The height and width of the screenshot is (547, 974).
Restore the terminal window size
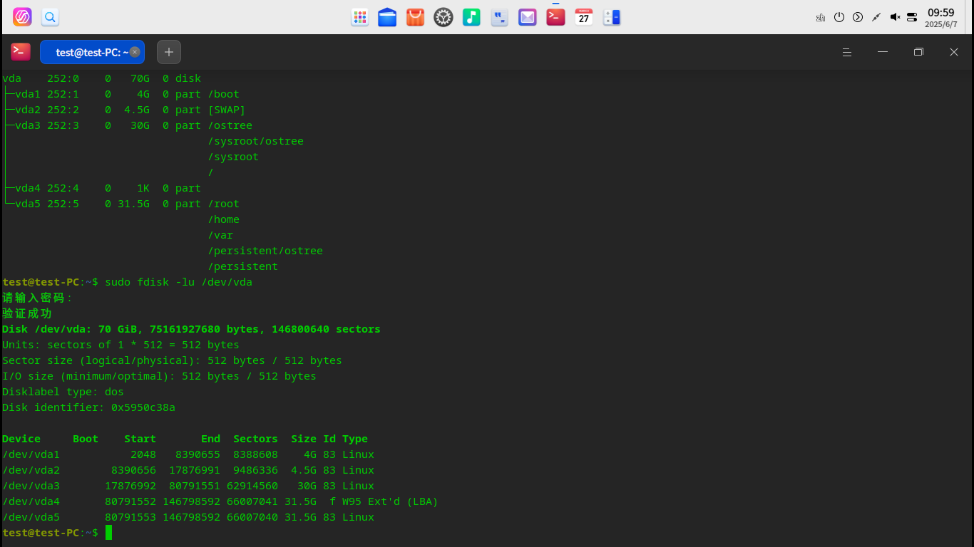point(918,52)
